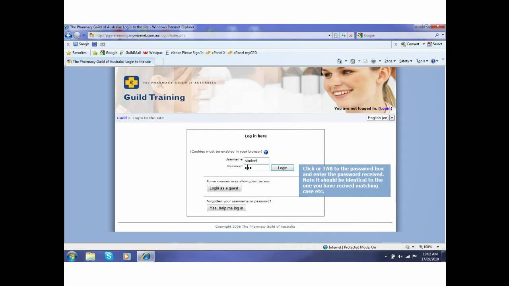This screenshot has height=286, width=509.
Task: Open the cPanel X favorite
Action: pyautogui.click(x=216, y=52)
